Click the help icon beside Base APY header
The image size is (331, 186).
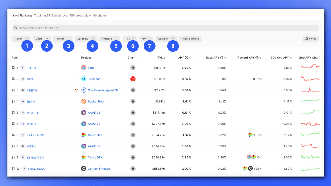(x=222, y=58)
